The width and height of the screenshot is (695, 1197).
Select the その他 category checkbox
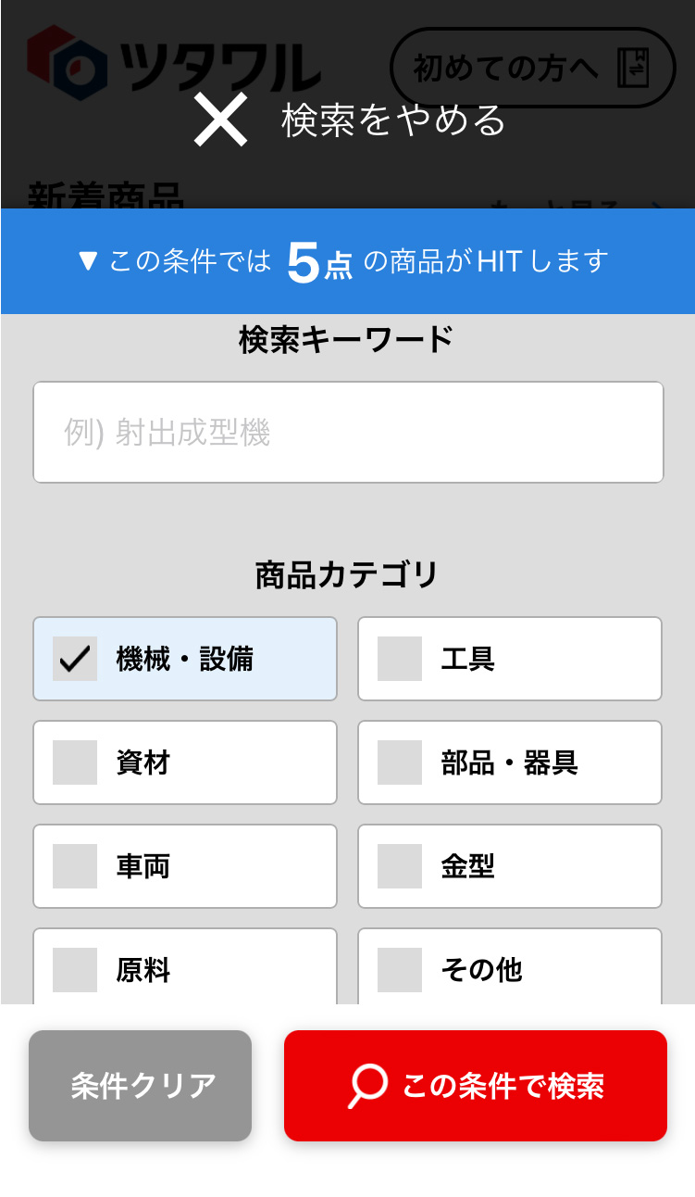pos(400,969)
